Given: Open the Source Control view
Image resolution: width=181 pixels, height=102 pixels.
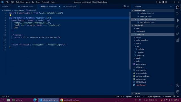Looking at the screenshot, I should 178,14.
